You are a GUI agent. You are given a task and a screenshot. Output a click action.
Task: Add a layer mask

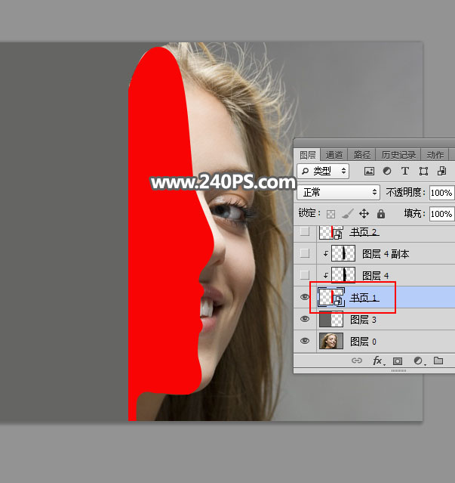(x=398, y=361)
